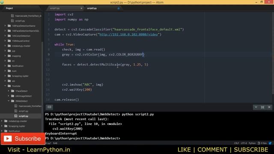Expand the 140FaceDetectionNameSQL folder
Viewport: 274px width, 154px height.
pos(5,31)
